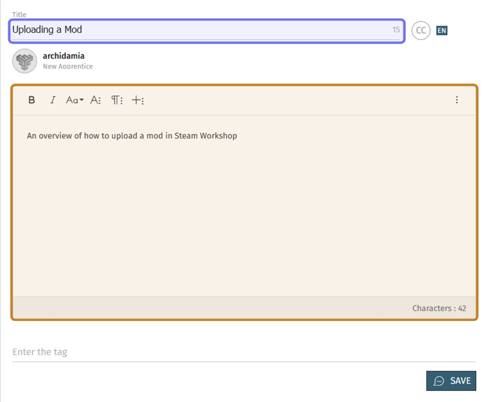The width and height of the screenshot is (488, 402).
Task: Click into the 'Enter the tag' field
Action: tap(244, 352)
